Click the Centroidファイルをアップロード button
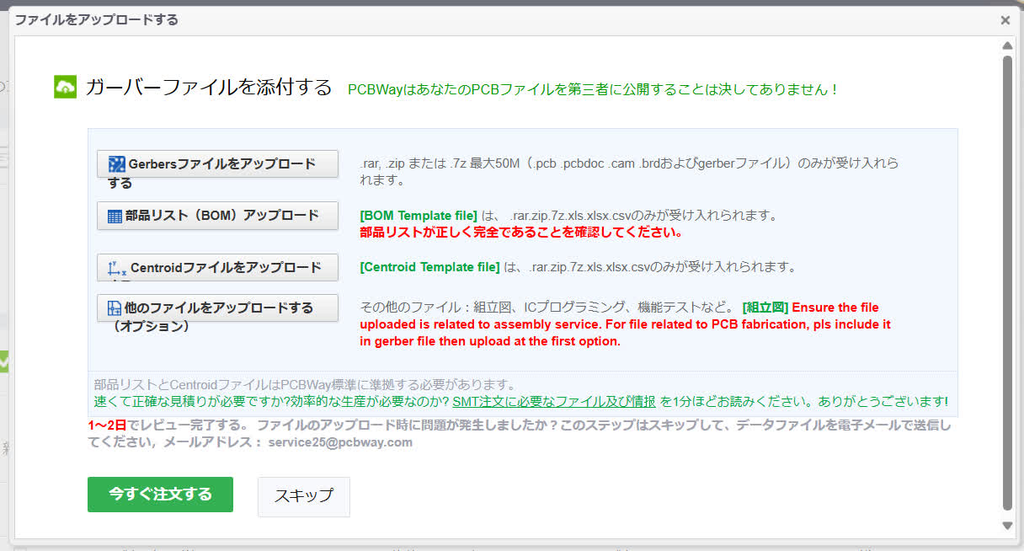The height and width of the screenshot is (551, 1024). [217, 267]
